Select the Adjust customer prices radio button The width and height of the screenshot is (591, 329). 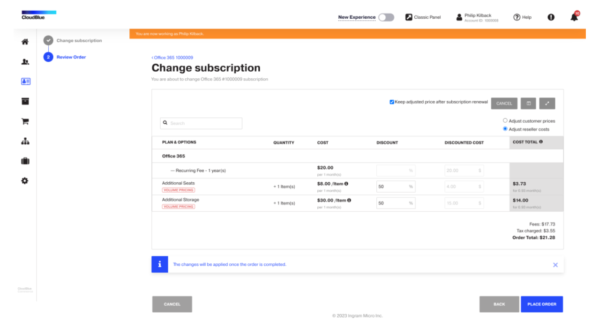[505, 120]
